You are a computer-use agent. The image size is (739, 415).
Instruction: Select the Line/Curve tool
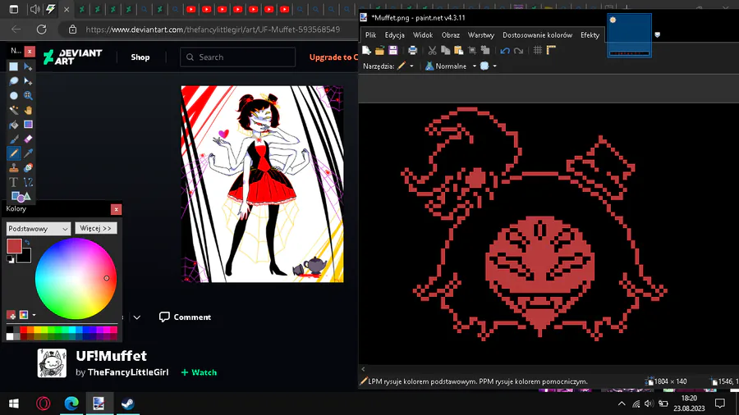pyautogui.click(x=28, y=182)
